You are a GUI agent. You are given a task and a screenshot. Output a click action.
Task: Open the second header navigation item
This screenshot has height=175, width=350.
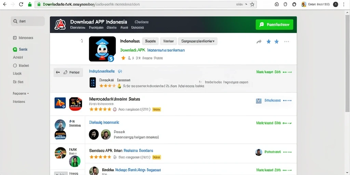pos(96,28)
